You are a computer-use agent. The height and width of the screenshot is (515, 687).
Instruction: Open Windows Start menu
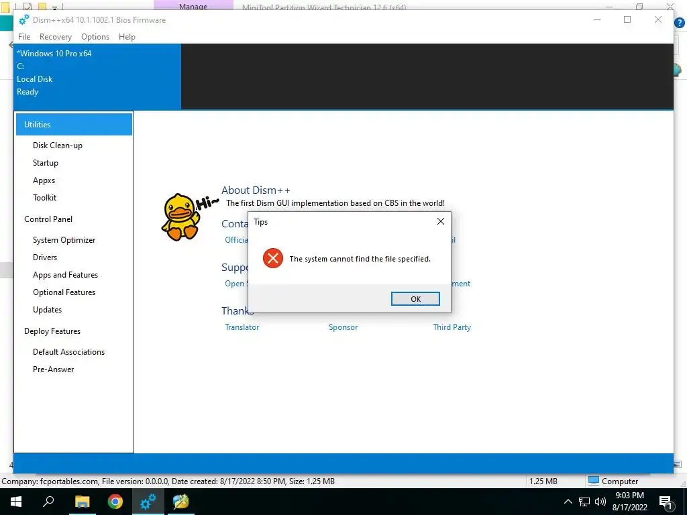coord(16,502)
